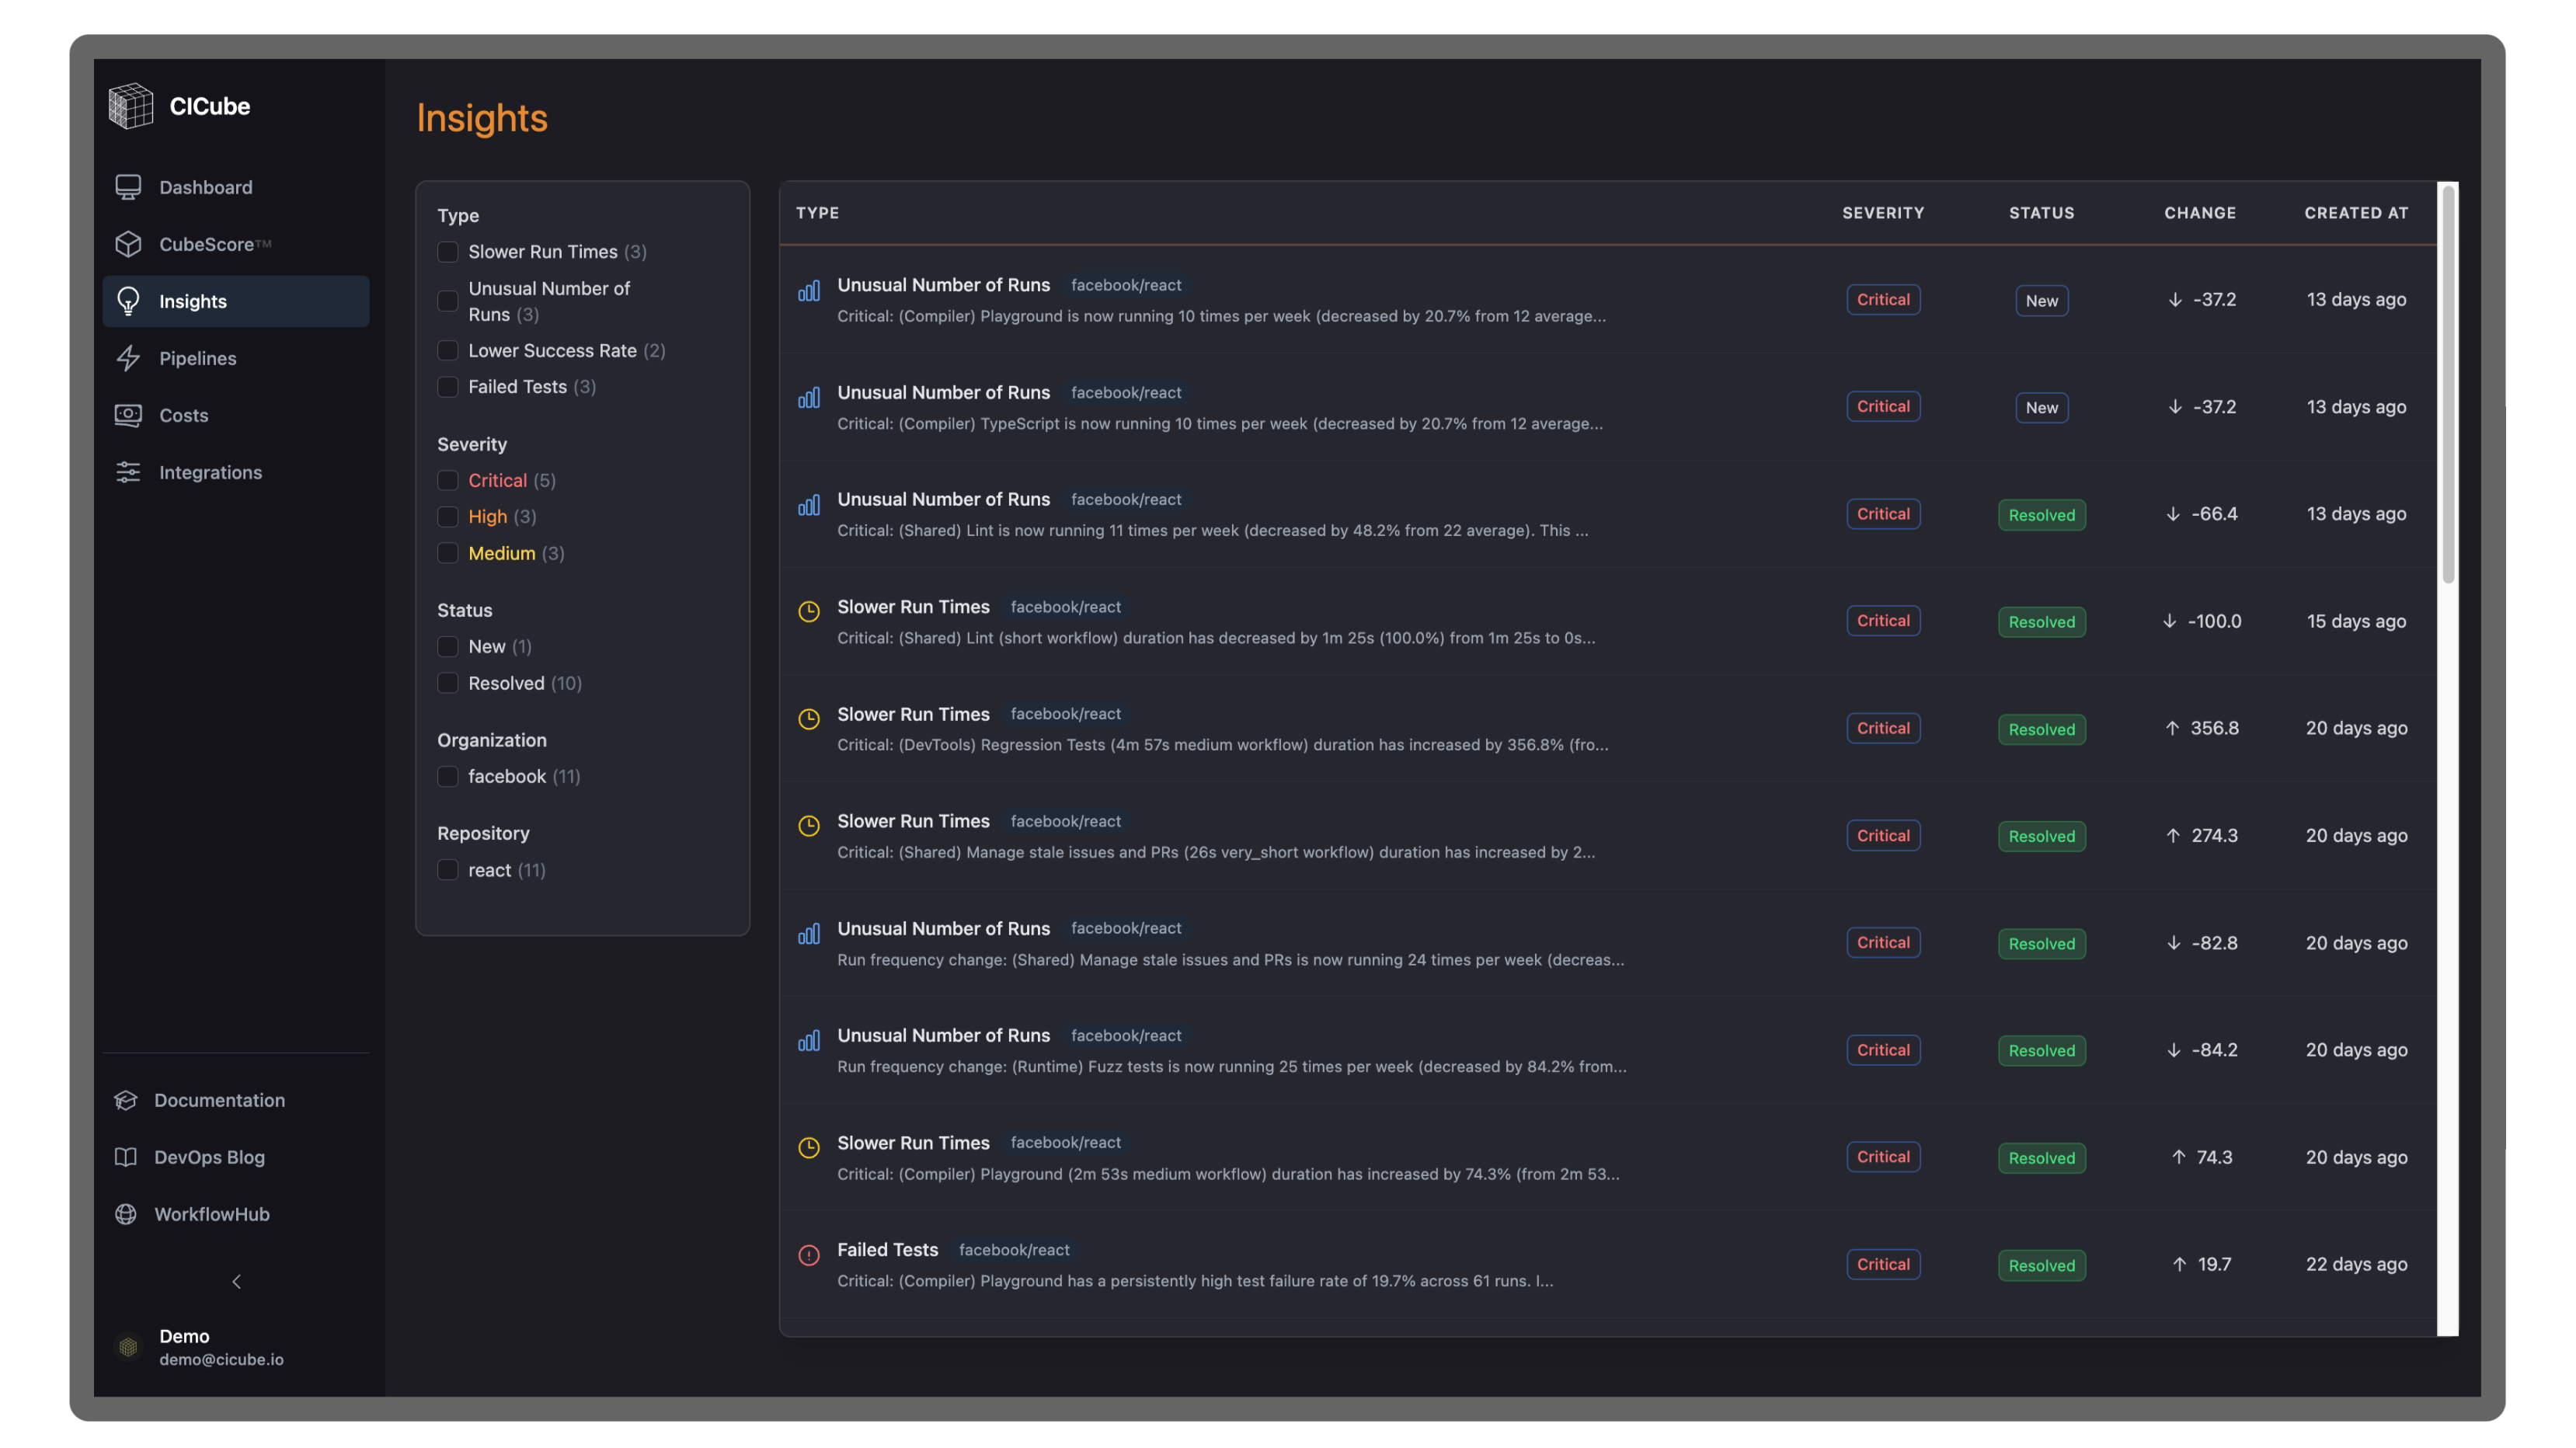This screenshot has width=2576, height=1448.
Task: Click the CubeScore cube icon
Action: [128, 244]
